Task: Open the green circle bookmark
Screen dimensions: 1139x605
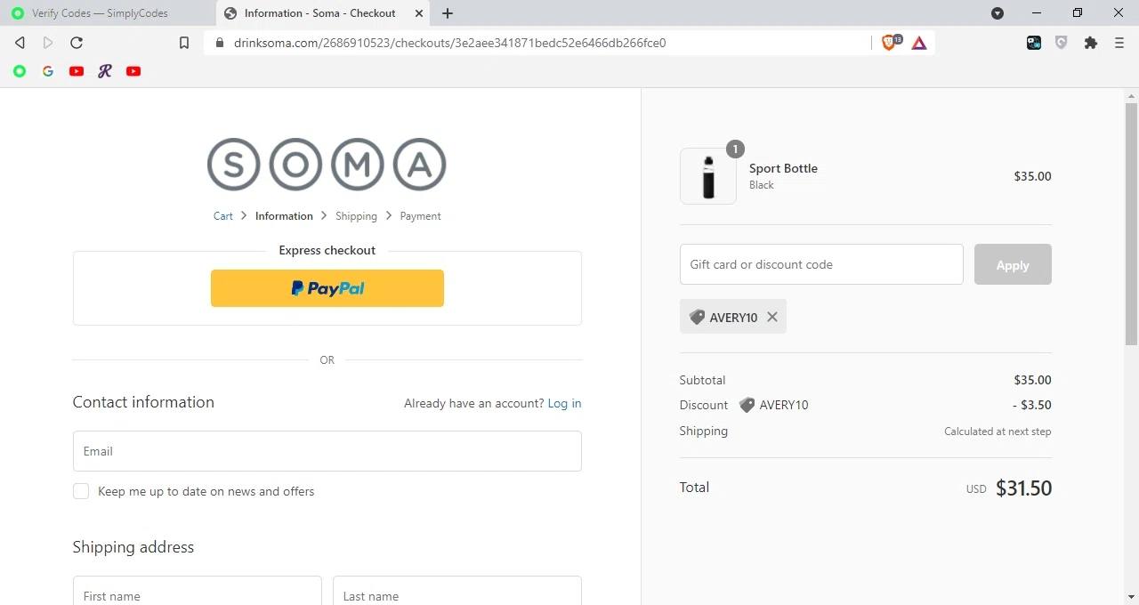Action: 20,71
